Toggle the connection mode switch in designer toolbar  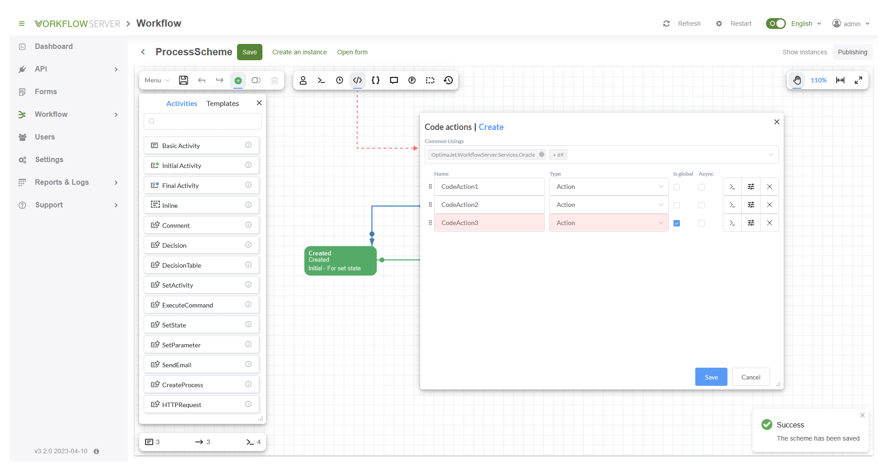point(256,80)
